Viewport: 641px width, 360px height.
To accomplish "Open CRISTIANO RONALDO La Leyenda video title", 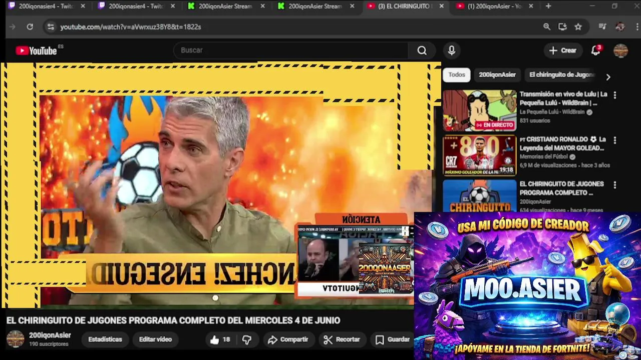I will 563,143.
